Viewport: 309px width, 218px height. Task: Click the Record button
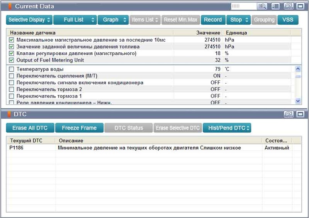point(213,20)
